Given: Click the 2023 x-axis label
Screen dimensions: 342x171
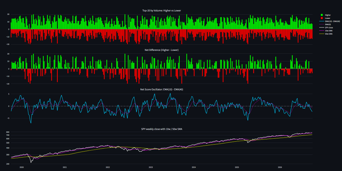Looking at the screenshot, I should tap(151, 167).
